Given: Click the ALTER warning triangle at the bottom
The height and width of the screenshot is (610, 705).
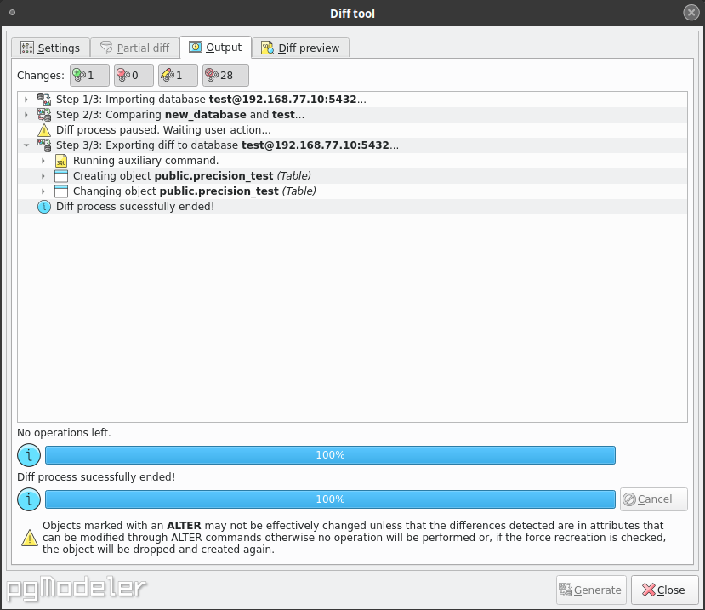Looking at the screenshot, I should (x=28, y=537).
